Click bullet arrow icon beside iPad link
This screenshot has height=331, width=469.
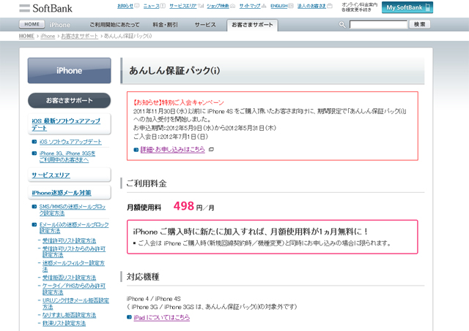point(129,317)
